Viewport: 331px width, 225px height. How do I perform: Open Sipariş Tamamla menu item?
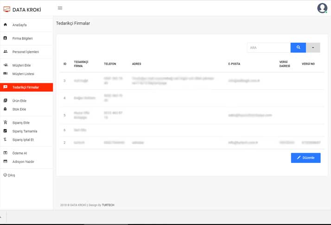(25, 131)
